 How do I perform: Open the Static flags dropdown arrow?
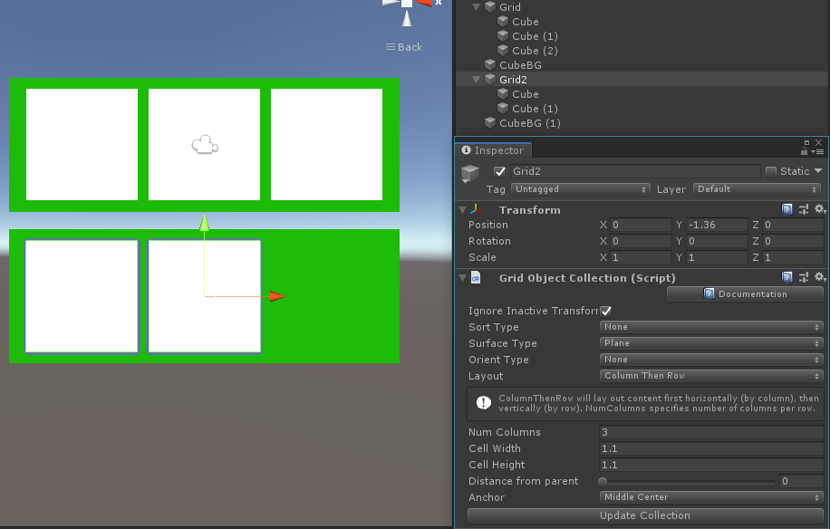click(818, 171)
